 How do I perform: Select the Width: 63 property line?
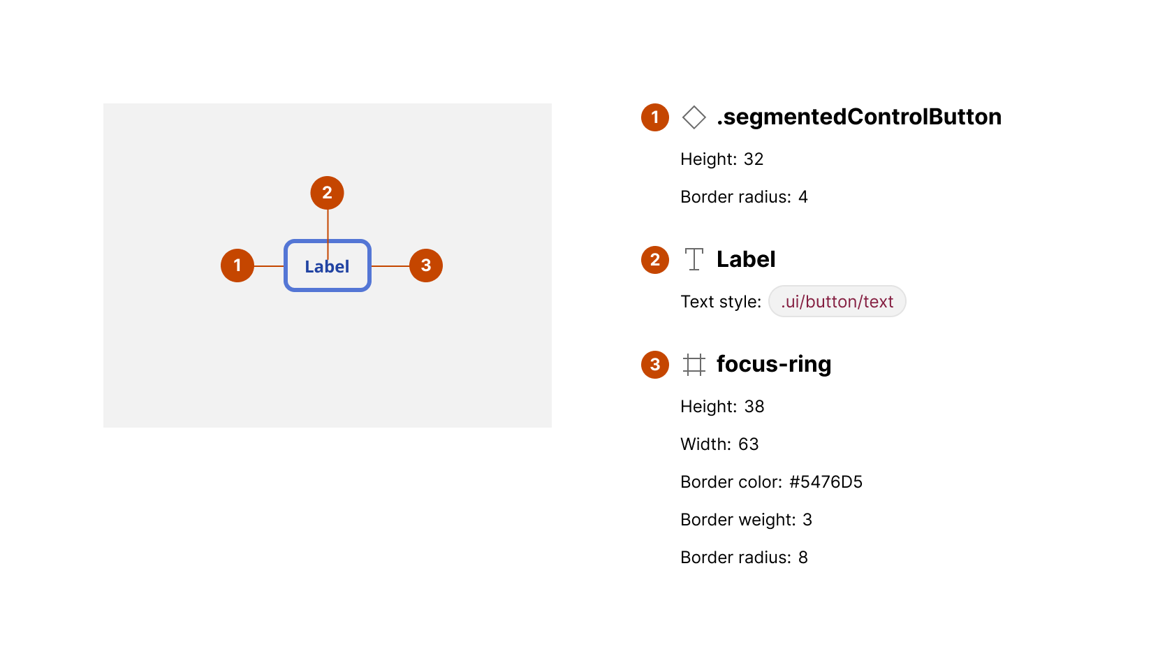(719, 444)
